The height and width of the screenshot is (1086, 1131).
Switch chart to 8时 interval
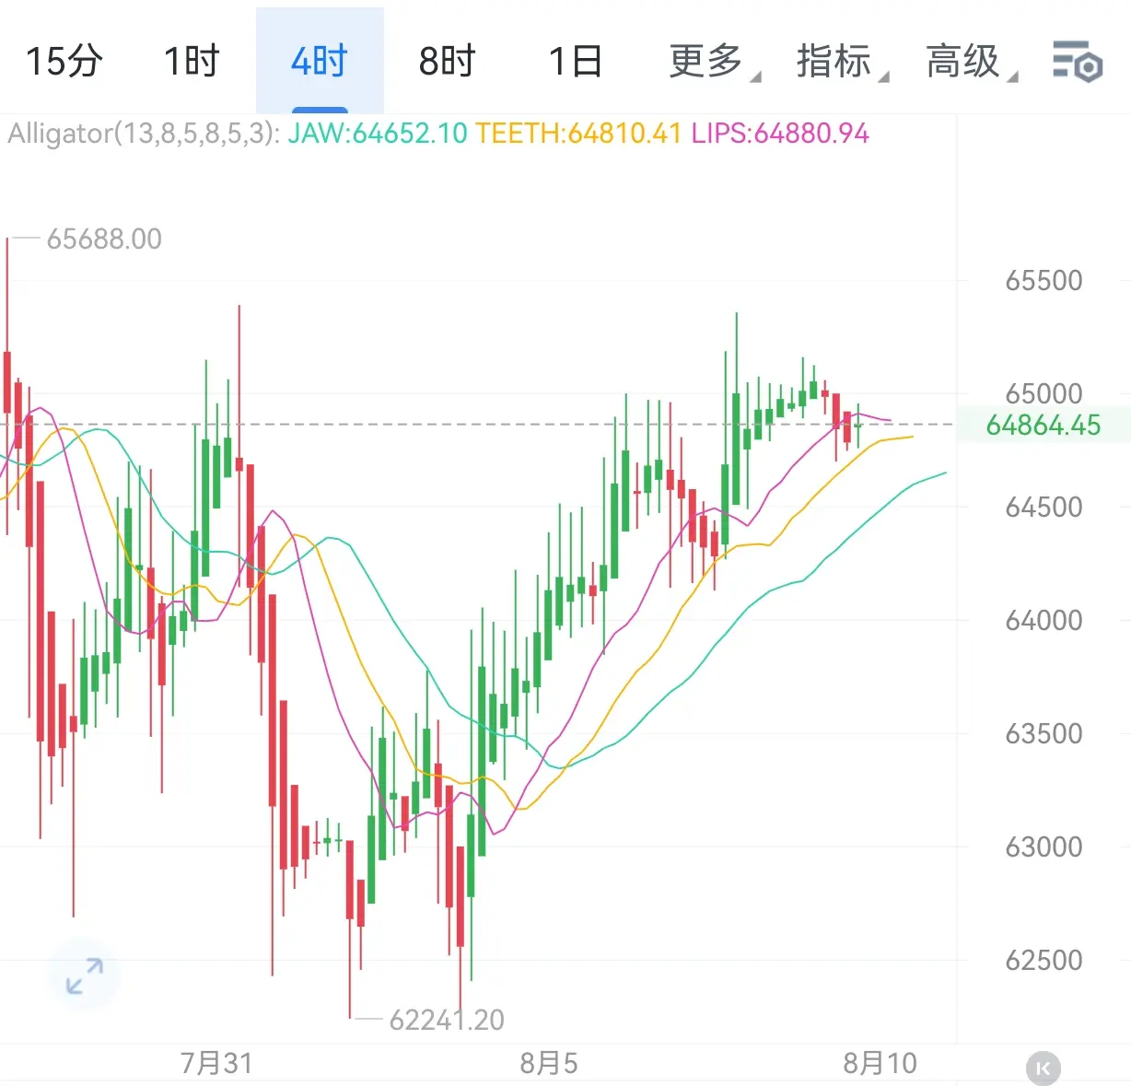click(x=447, y=61)
